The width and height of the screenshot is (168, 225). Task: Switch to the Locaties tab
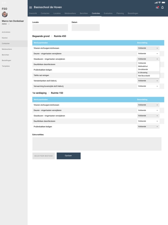click(x=57, y=13)
